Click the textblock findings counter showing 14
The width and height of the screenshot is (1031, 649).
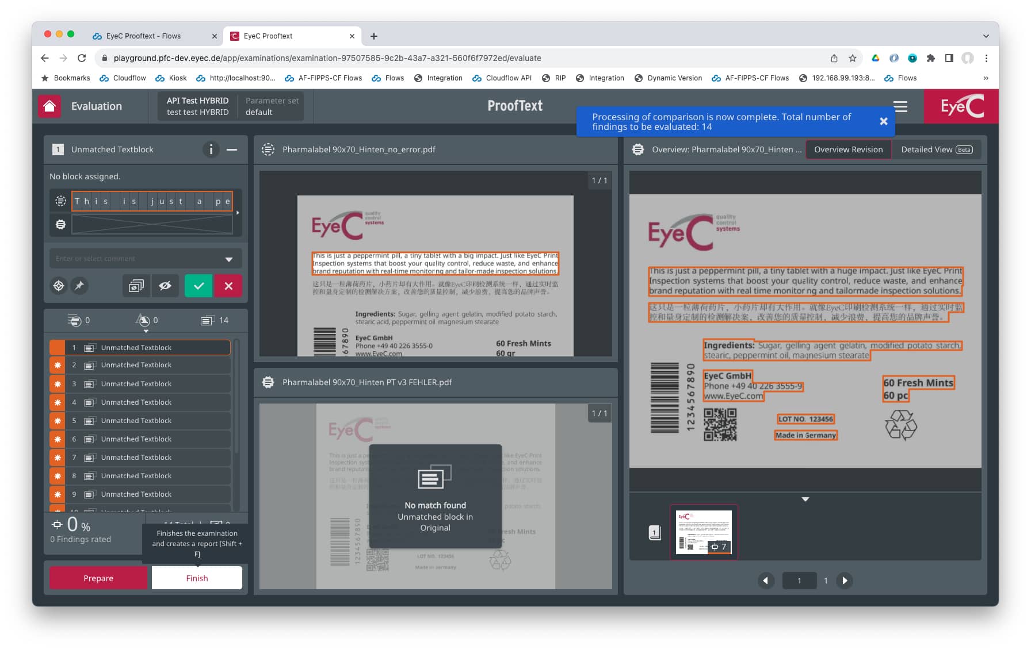tap(213, 320)
